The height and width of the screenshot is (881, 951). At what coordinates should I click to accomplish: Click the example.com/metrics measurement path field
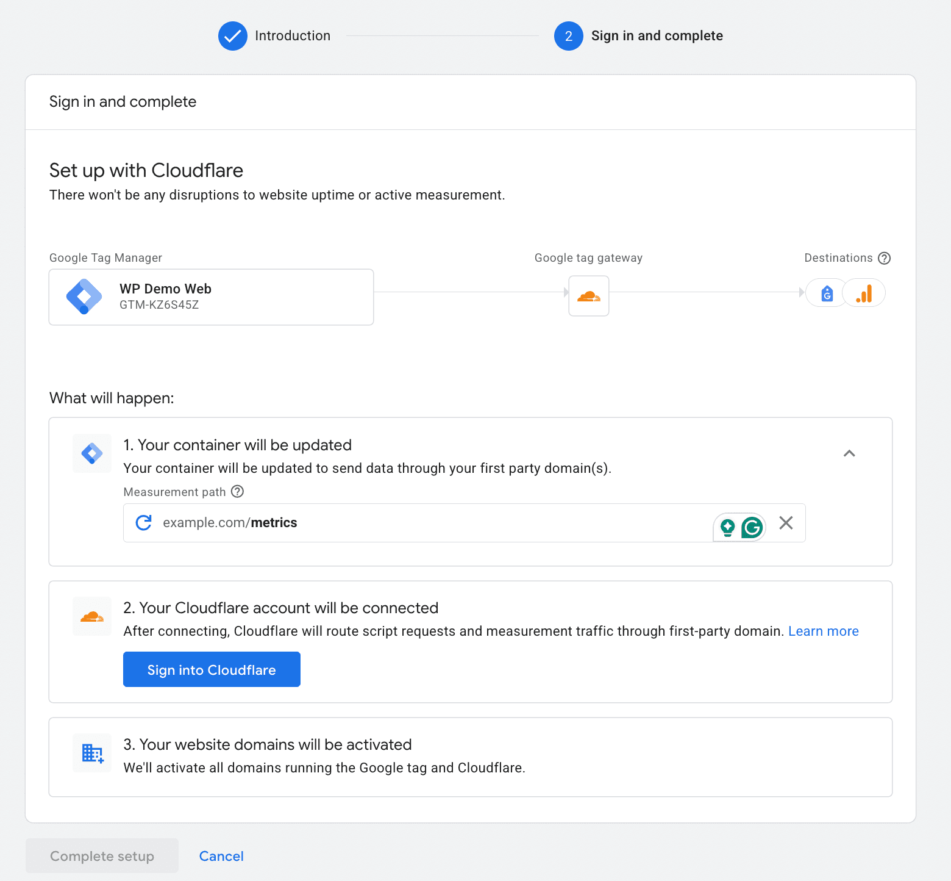pyautogui.click(x=465, y=523)
